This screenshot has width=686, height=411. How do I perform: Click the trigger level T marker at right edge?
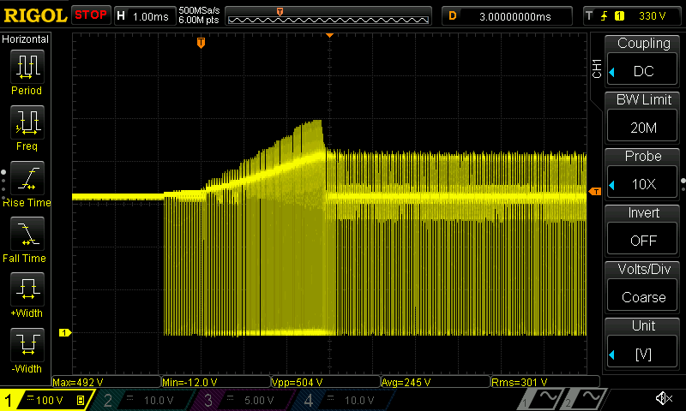[595, 191]
